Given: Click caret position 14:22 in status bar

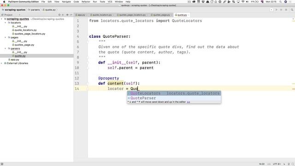Looking at the screenshot, I should [x=261, y=164].
